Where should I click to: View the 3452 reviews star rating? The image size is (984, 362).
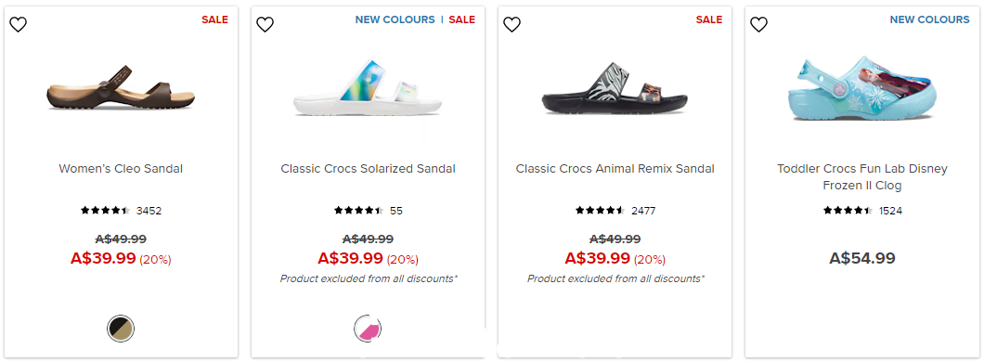[x=121, y=211]
